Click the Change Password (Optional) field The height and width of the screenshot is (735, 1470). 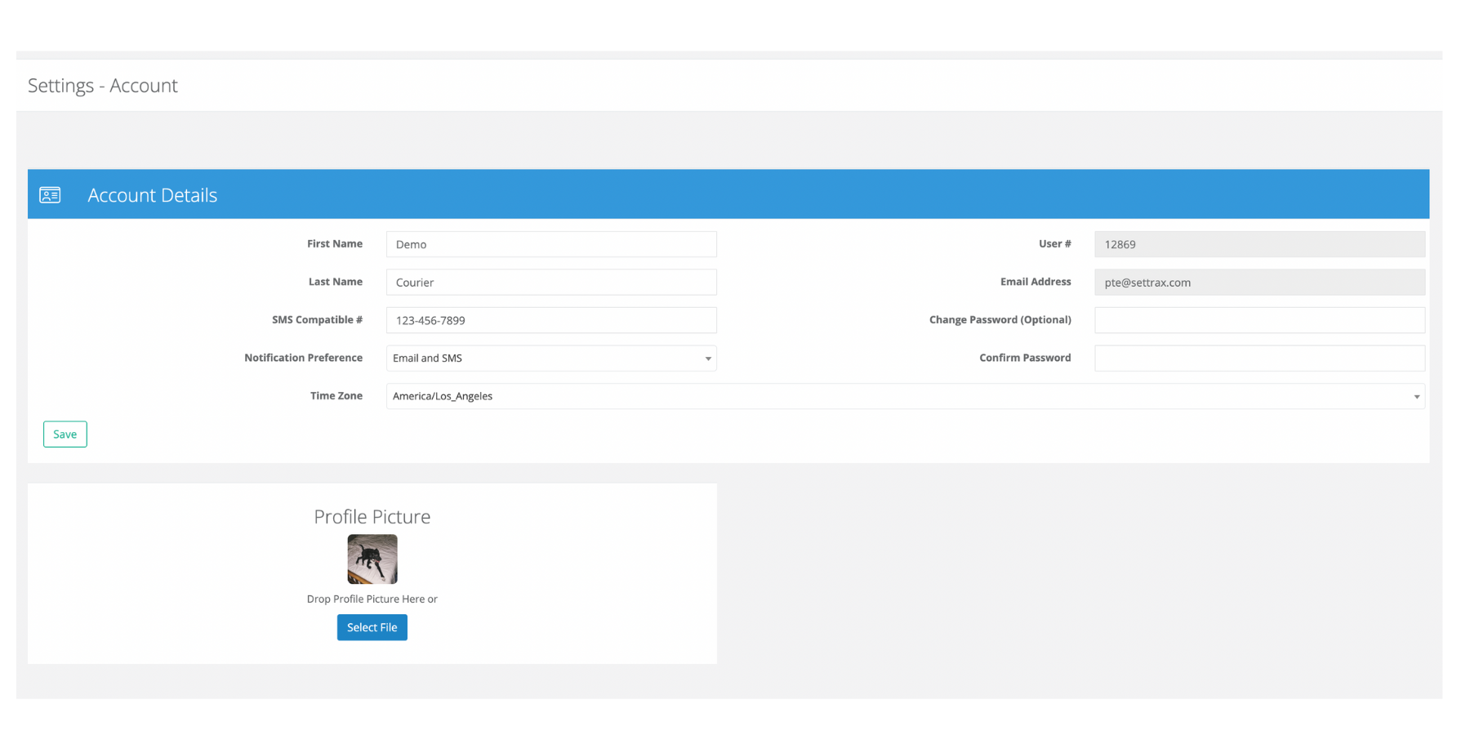[x=1259, y=320]
